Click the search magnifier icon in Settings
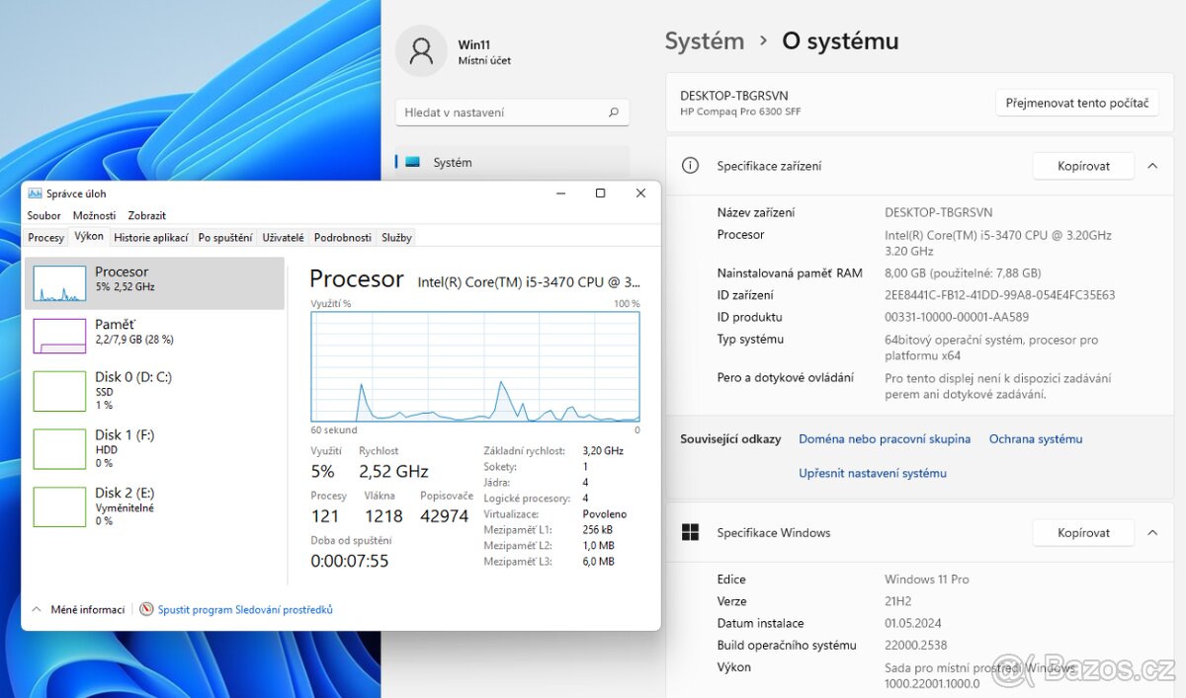The height and width of the screenshot is (698, 1186). (x=614, y=113)
